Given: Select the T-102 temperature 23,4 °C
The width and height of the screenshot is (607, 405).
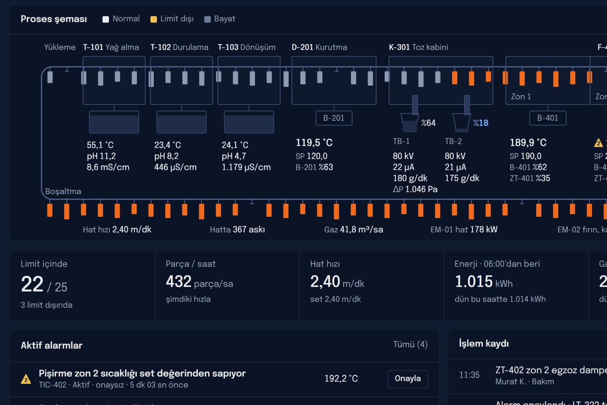Looking at the screenshot, I should pyautogui.click(x=167, y=145).
